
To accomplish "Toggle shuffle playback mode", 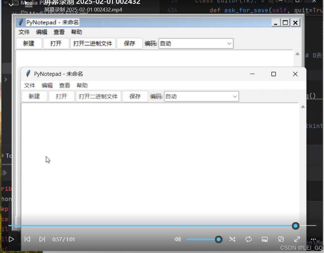I will [x=232, y=239].
